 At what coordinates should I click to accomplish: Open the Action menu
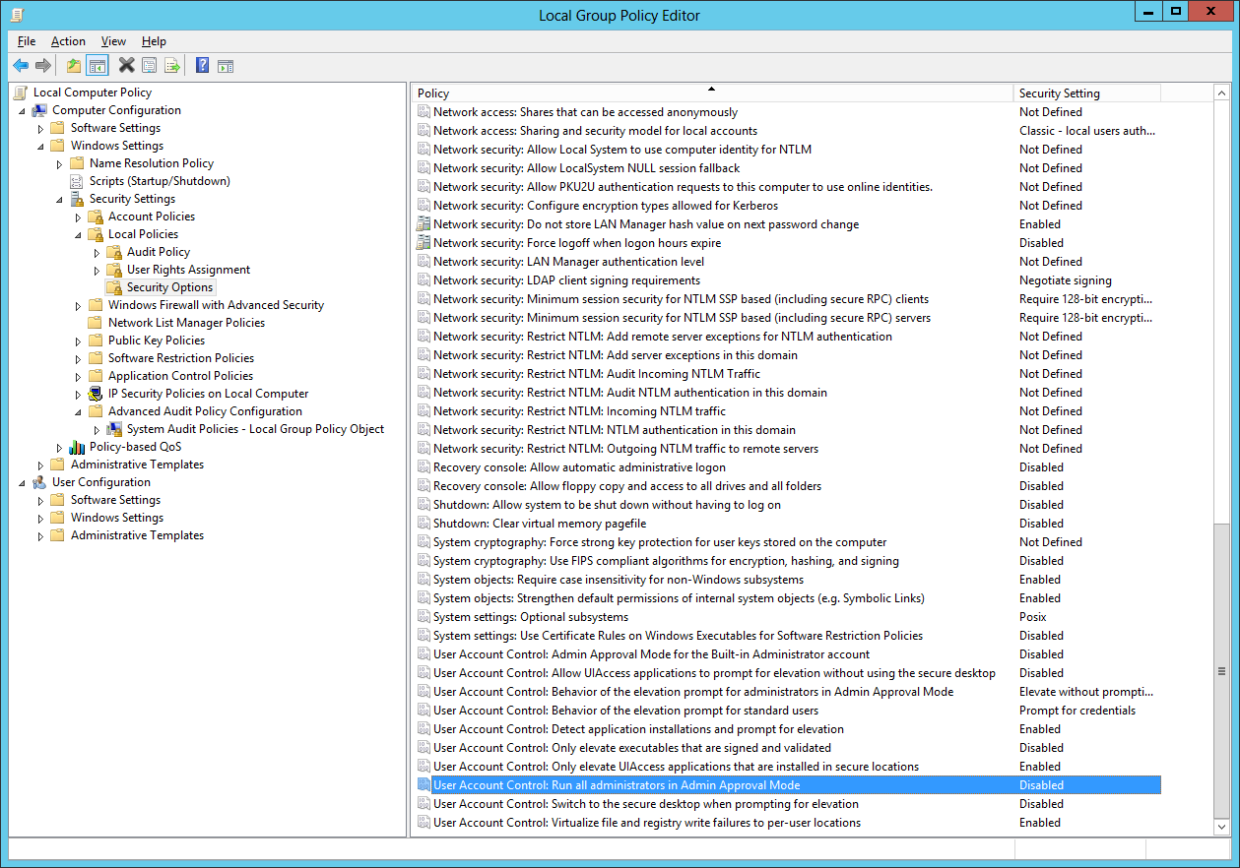tap(68, 41)
